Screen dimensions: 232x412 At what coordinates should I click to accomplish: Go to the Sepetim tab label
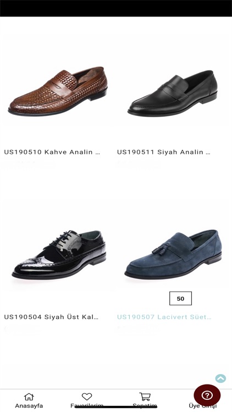pos(145,406)
